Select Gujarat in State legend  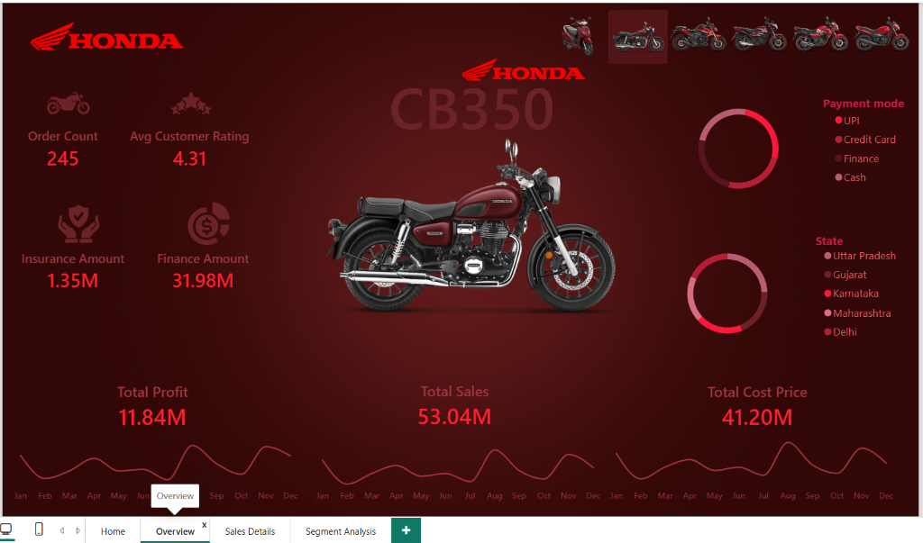pos(845,275)
